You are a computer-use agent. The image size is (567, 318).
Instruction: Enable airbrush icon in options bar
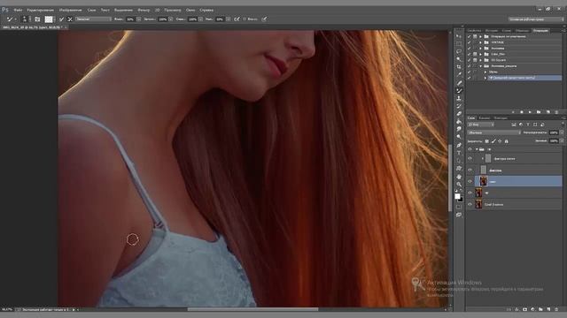pyautogui.click(x=237, y=19)
